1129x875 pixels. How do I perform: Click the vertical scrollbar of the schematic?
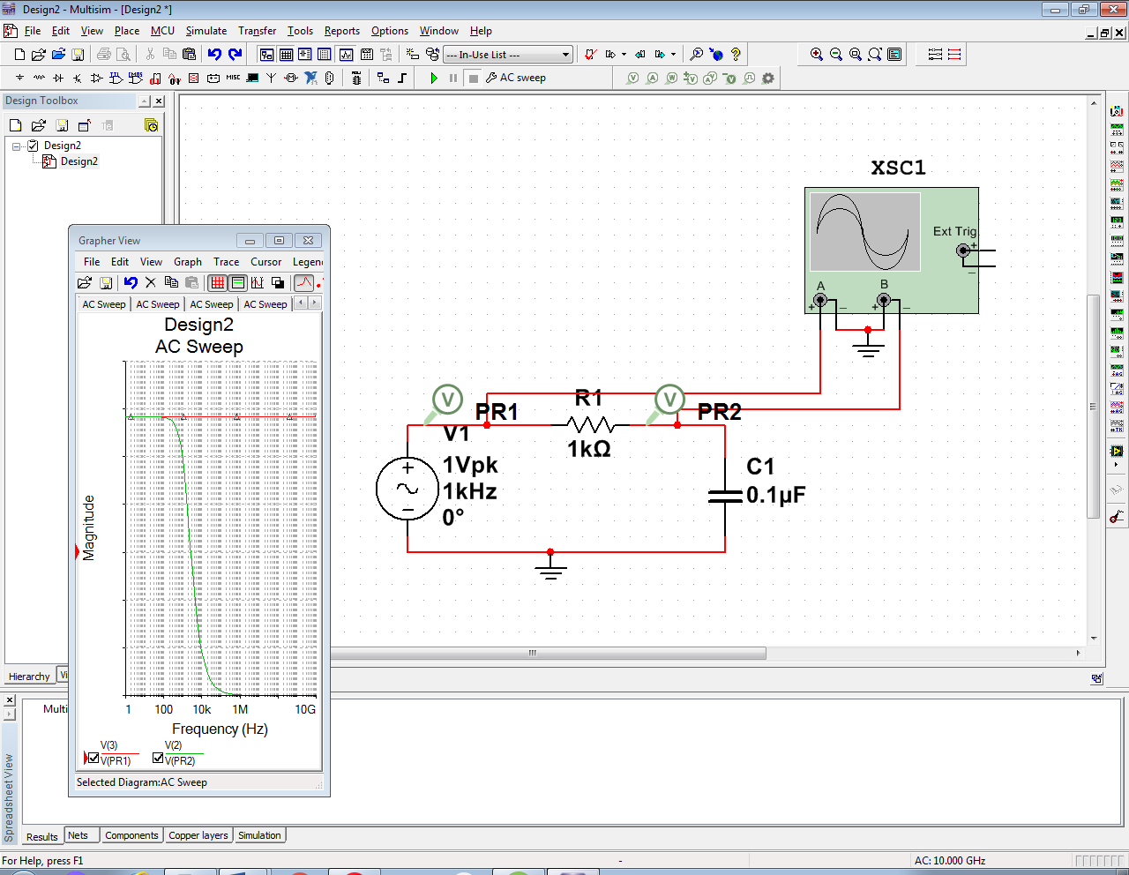tap(1094, 406)
